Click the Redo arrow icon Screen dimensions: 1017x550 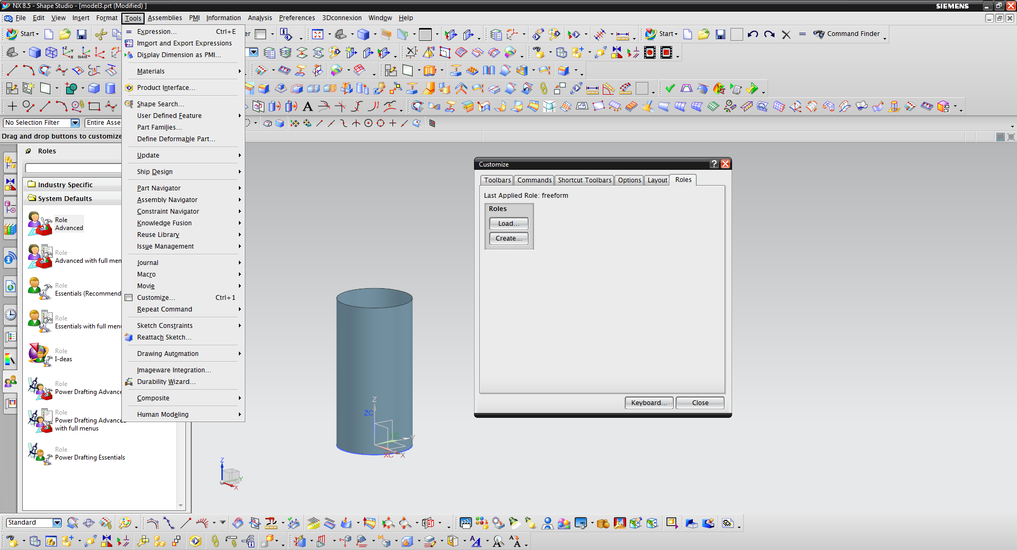click(770, 34)
